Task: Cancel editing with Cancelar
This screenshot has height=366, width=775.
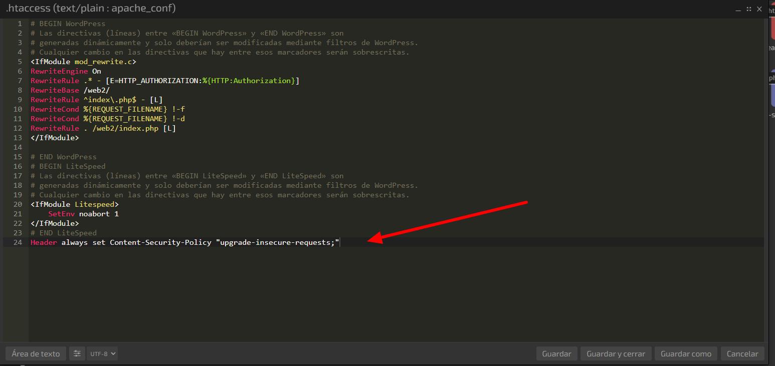Action: click(742, 353)
